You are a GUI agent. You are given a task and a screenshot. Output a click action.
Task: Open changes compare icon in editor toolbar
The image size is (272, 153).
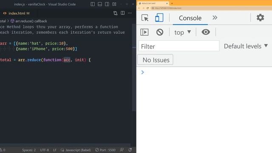[x=115, y=13]
